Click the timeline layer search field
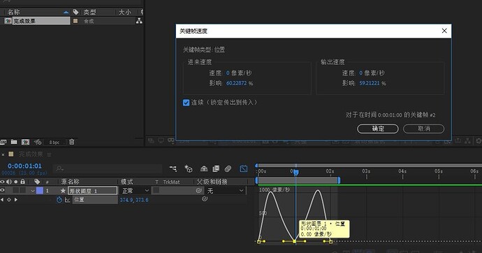Viewport: 482px width, 253px height. (x=108, y=168)
